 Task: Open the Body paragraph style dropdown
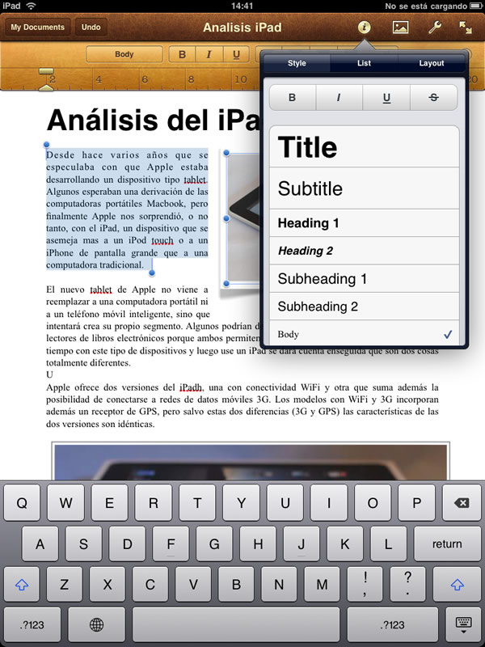[x=124, y=54]
